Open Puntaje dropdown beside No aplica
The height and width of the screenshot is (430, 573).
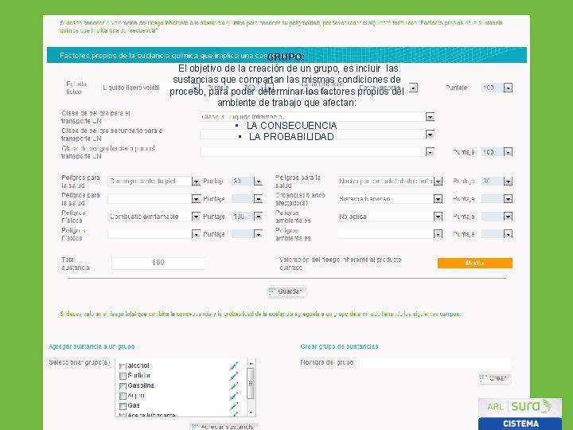(x=508, y=217)
